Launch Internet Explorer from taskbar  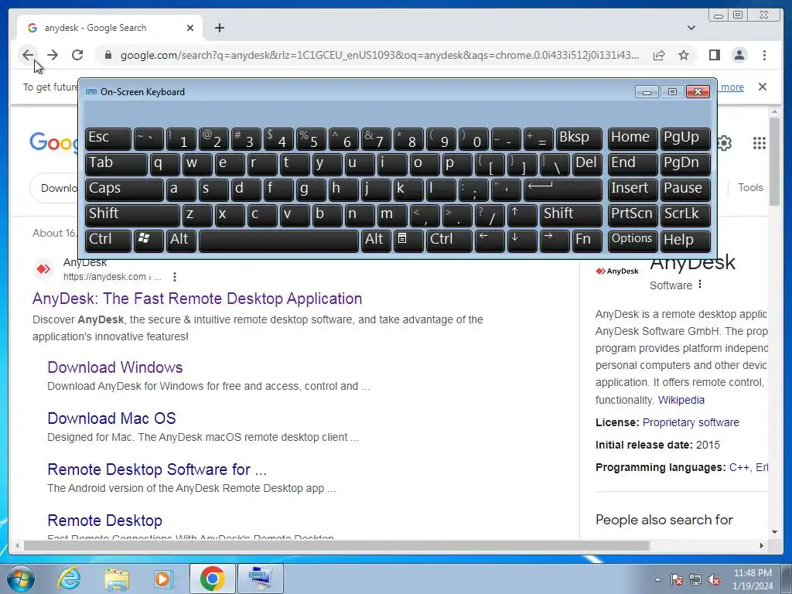click(68, 578)
